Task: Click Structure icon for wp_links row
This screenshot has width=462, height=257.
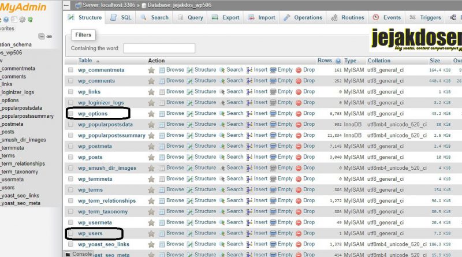Action: [x=190, y=92]
